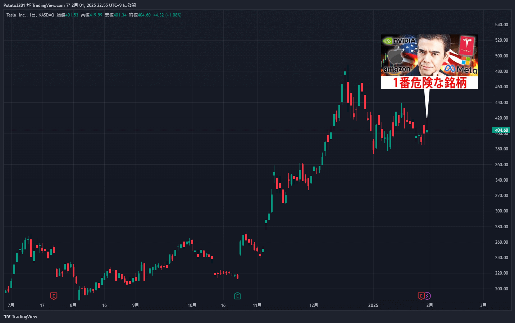515x323 pixels.
Task: Click the green 404.60 current price label
Action: [501, 130]
